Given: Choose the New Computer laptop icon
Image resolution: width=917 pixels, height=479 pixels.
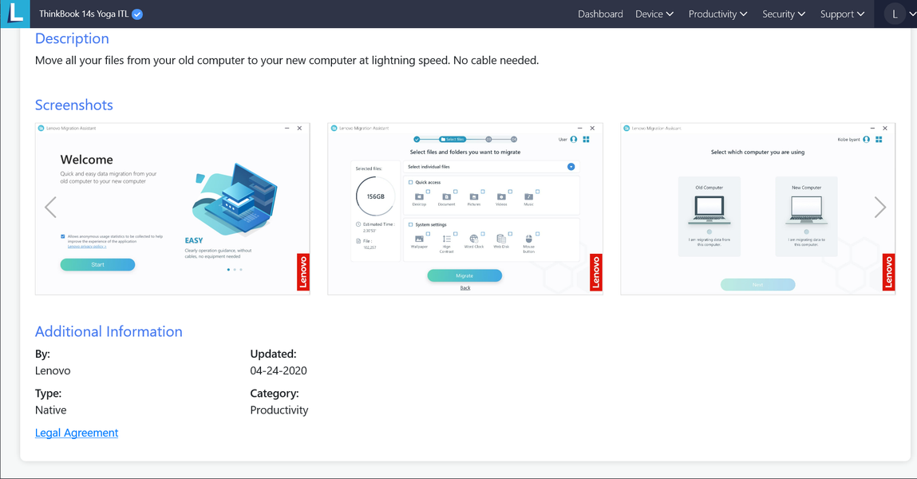Looking at the screenshot, I should [x=807, y=210].
